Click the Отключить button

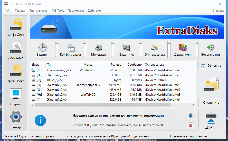click(211, 103)
